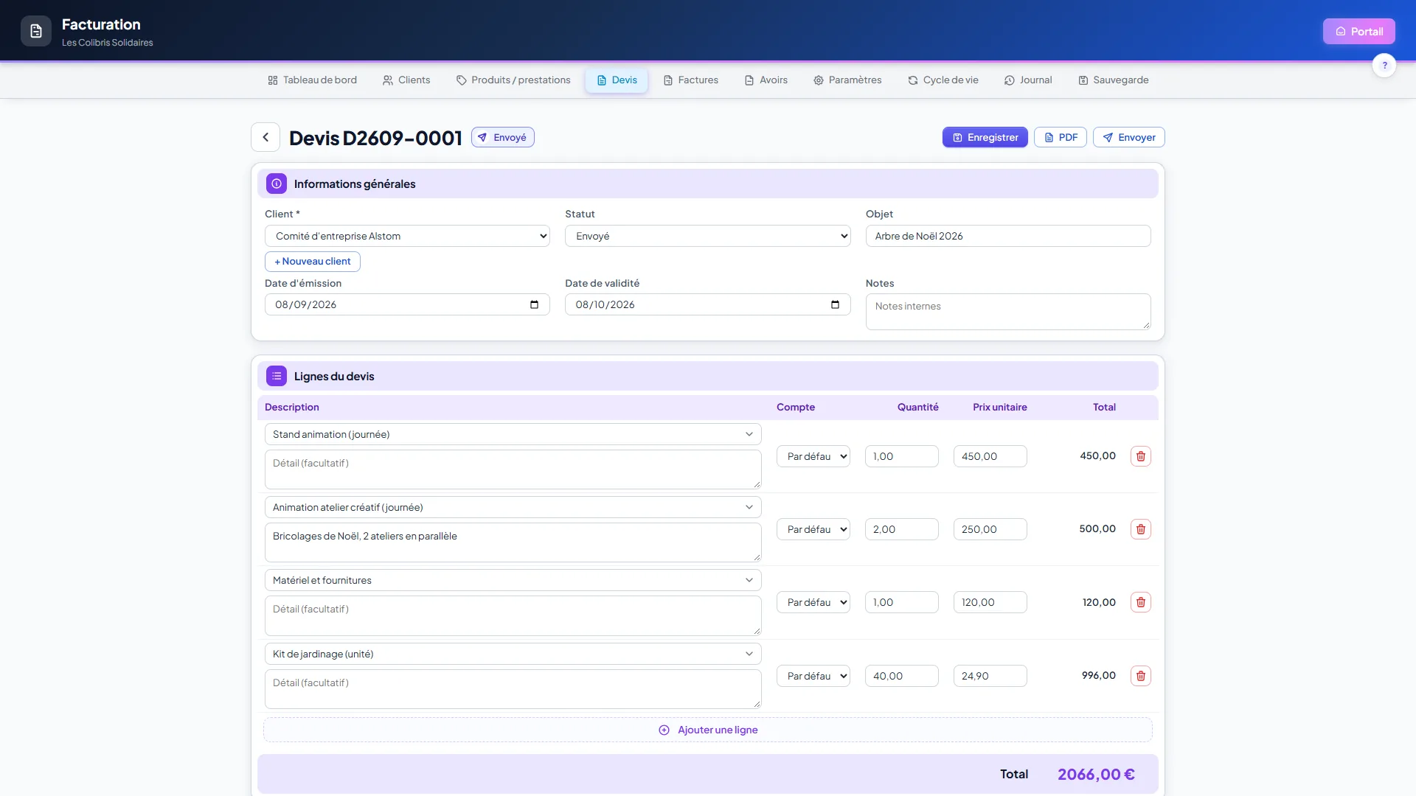Click the back arrow beside Devis D2609-0001
The image size is (1416, 796).
265,137
